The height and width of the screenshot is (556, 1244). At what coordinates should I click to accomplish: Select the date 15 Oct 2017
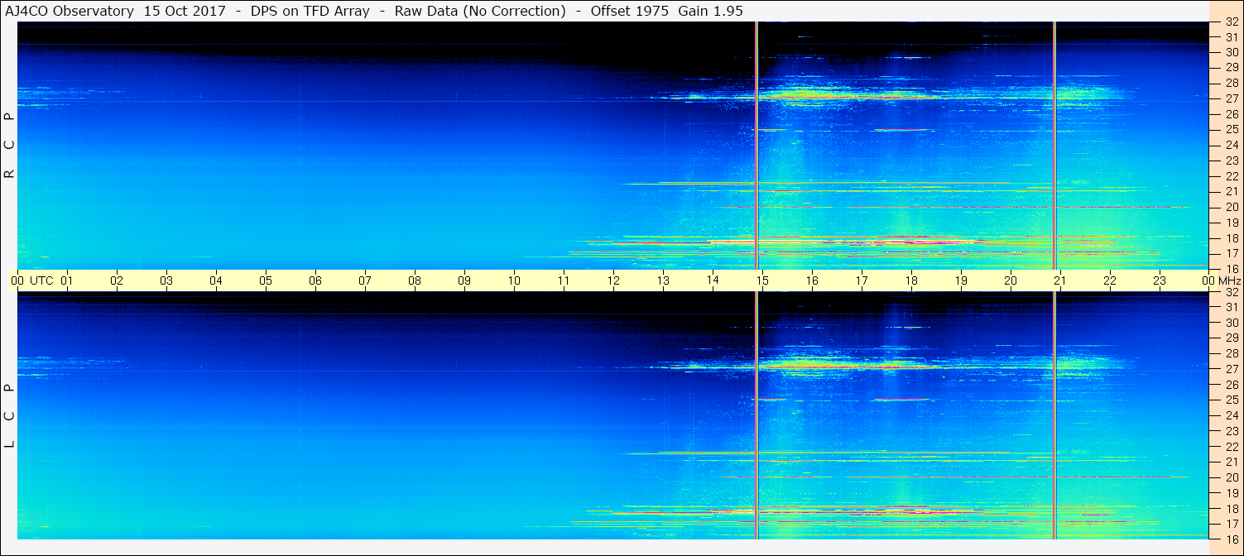coord(185,12)
